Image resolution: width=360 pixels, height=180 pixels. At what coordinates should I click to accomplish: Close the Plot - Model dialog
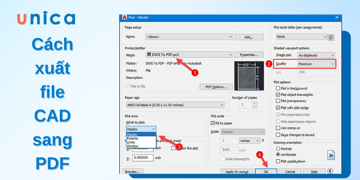pos(337,17)
